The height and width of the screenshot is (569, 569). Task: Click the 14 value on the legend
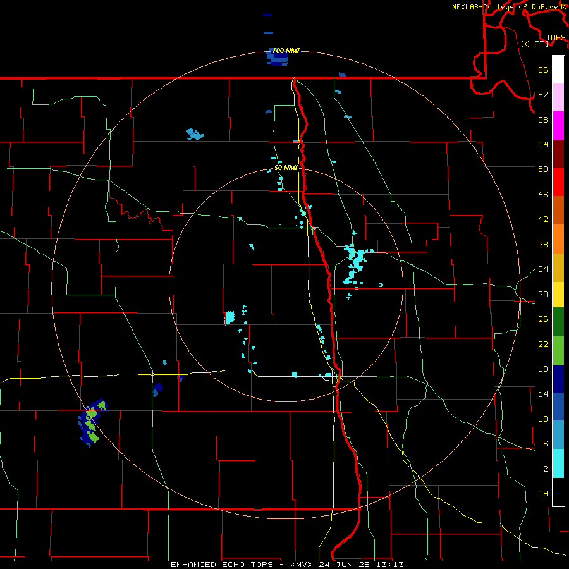[543, 394]
